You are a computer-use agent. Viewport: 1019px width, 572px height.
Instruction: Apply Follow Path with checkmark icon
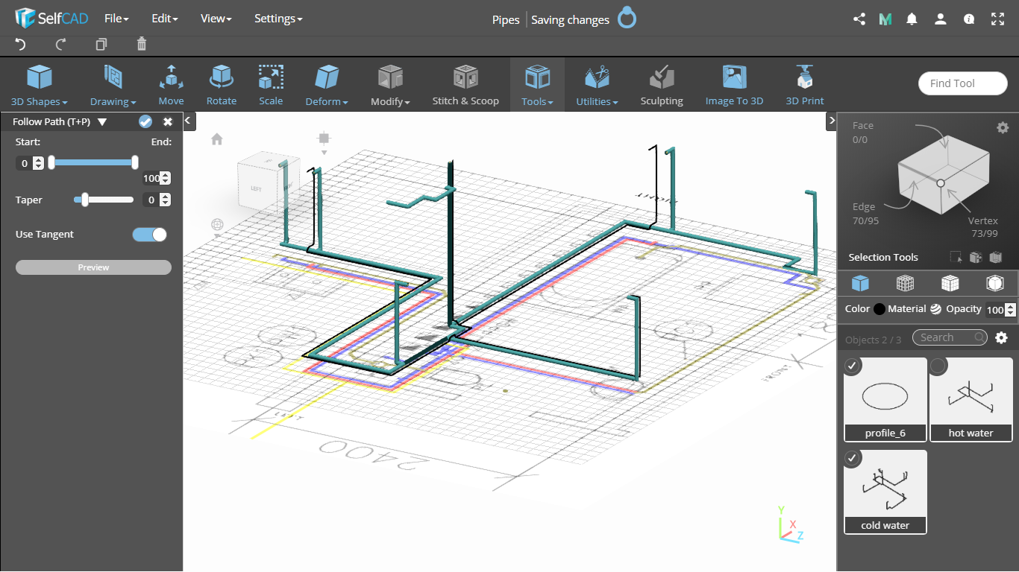[145, 122]
